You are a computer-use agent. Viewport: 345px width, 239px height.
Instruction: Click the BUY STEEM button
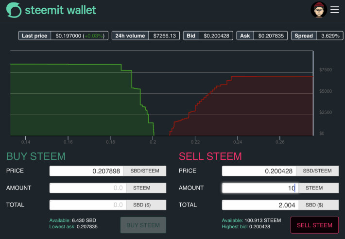[143, 225]
